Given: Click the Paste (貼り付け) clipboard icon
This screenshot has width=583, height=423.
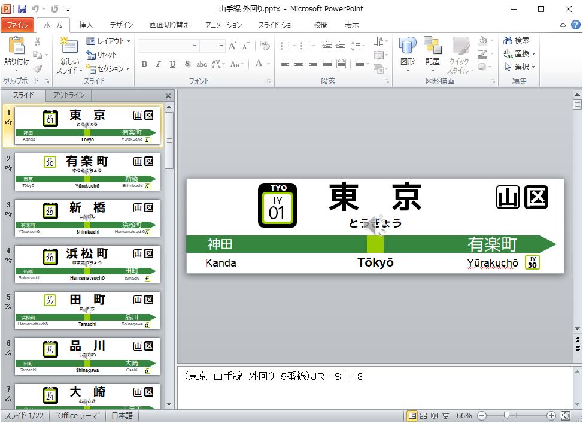Looking at the screenshot, I should 16,46.
